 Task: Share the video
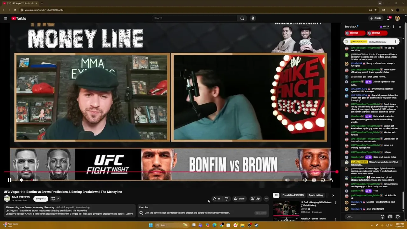coord(239,199)
